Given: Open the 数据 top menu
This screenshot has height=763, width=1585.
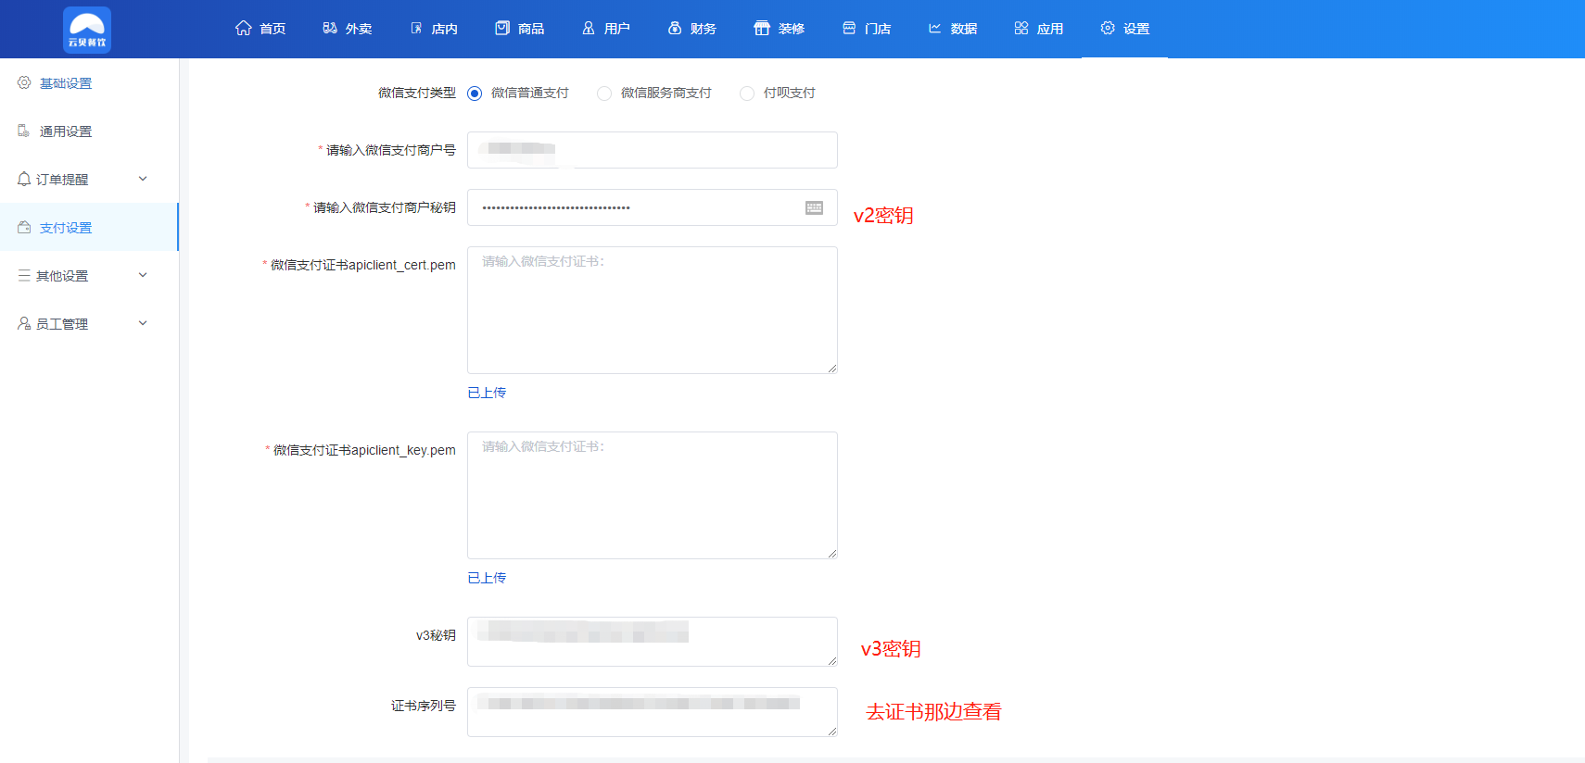Looking at the screenshot, I should (x=952, y=29).
